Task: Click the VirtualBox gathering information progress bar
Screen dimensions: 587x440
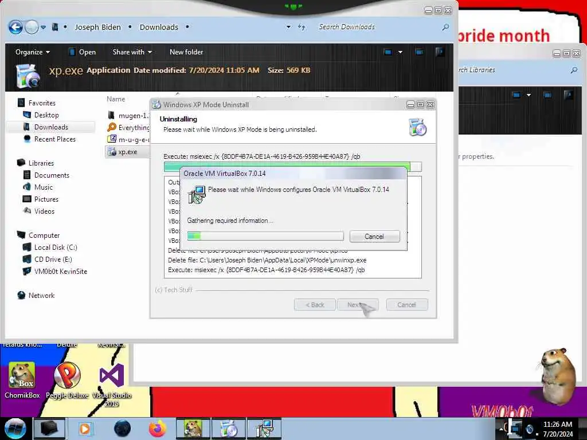Action: coord(265,235)
